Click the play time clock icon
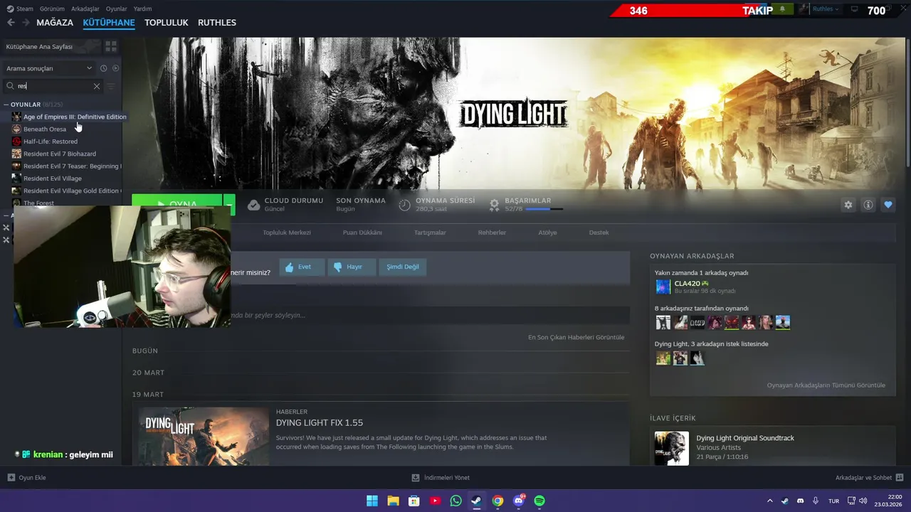This screenshot has height=512, width=911. [x=404, y=205]
